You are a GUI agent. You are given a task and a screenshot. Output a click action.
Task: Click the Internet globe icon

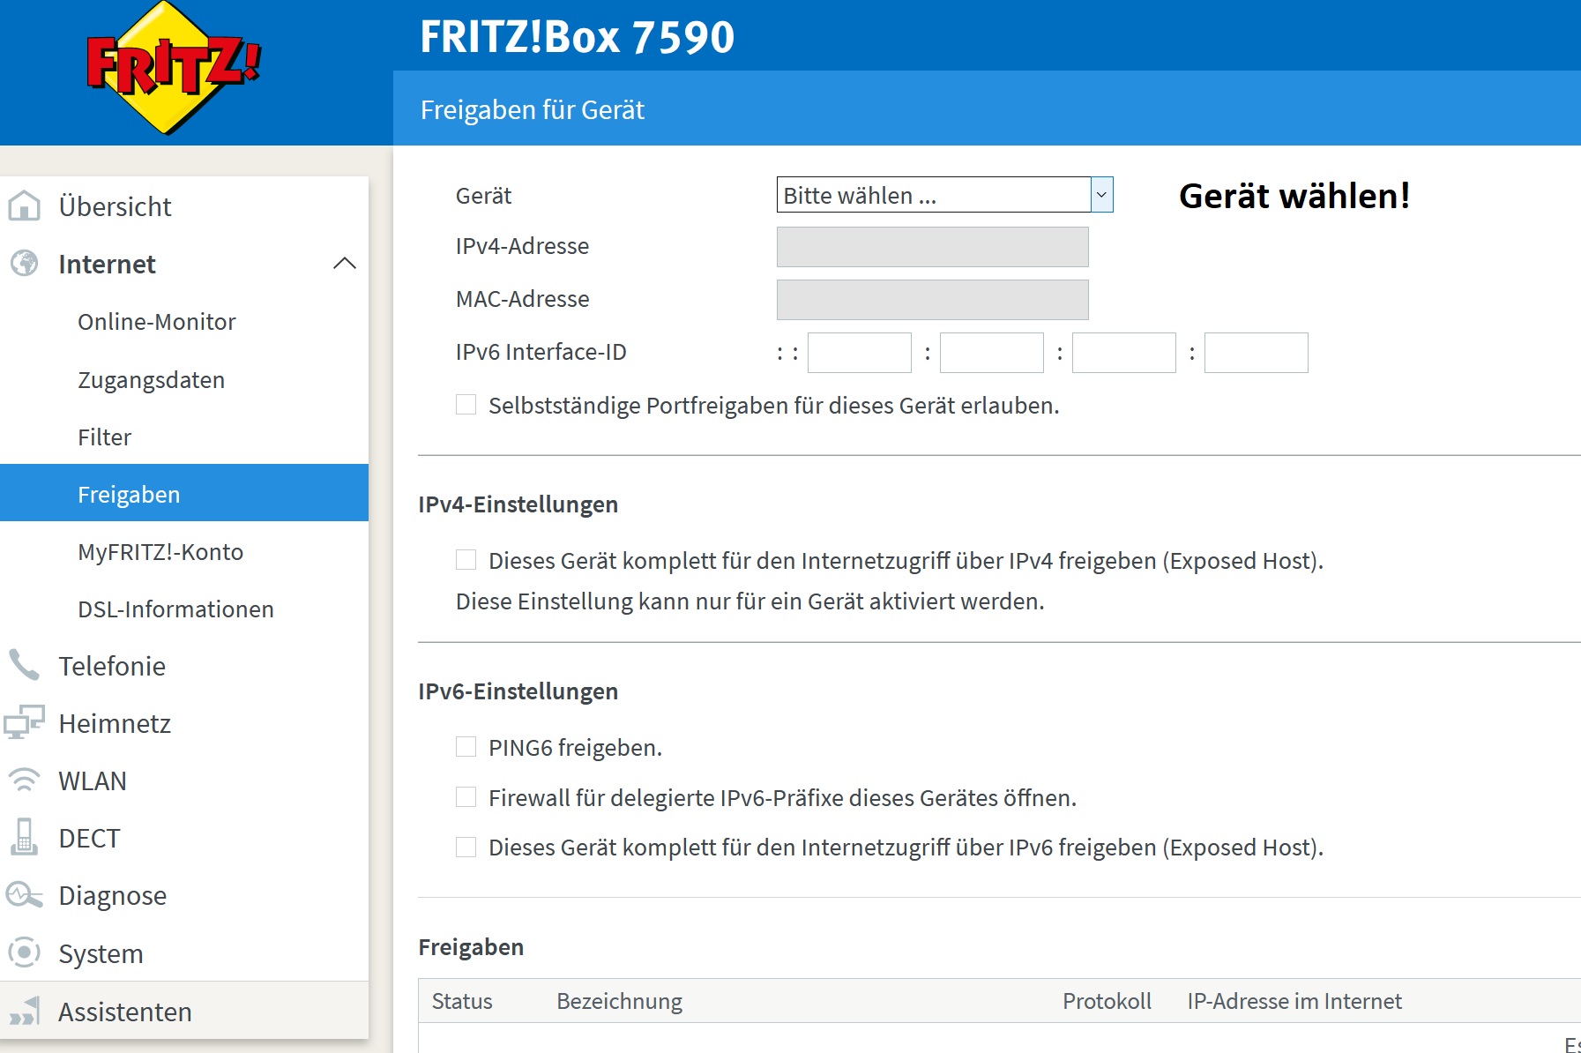point(24,264)
